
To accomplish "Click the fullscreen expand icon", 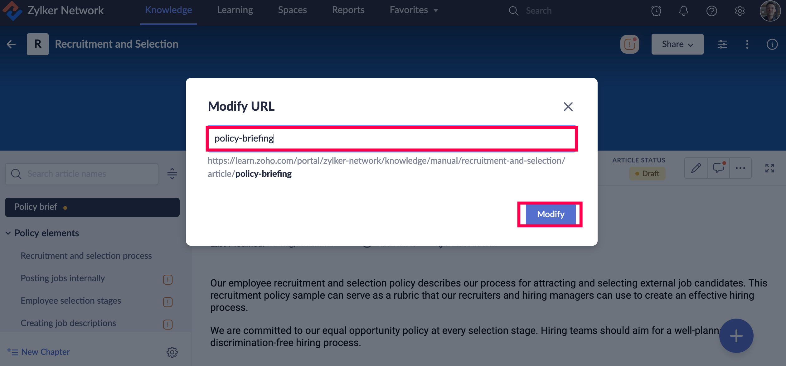I will 769,168.
